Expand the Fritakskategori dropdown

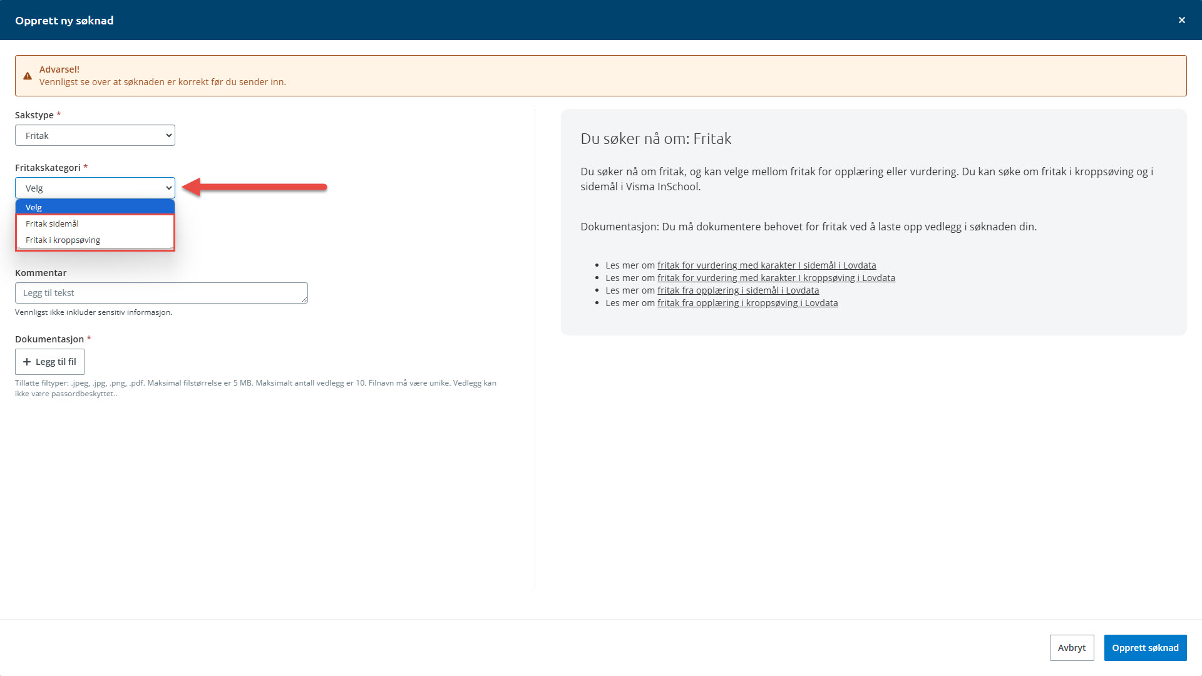95,188
